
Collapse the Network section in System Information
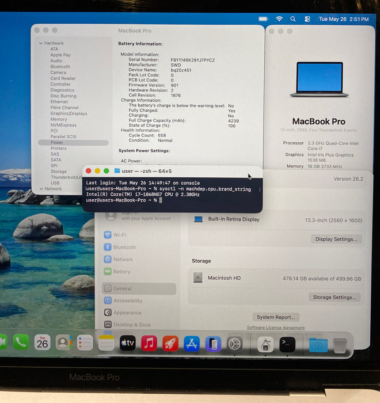41,189
